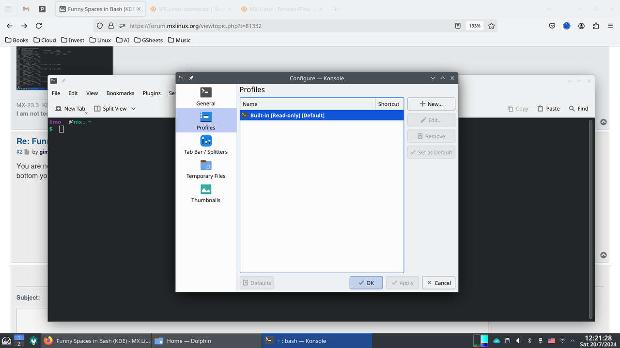This screenshot has width=620, height=348.
Task: Click the Shortcut column header
Action: click(389, 104)
